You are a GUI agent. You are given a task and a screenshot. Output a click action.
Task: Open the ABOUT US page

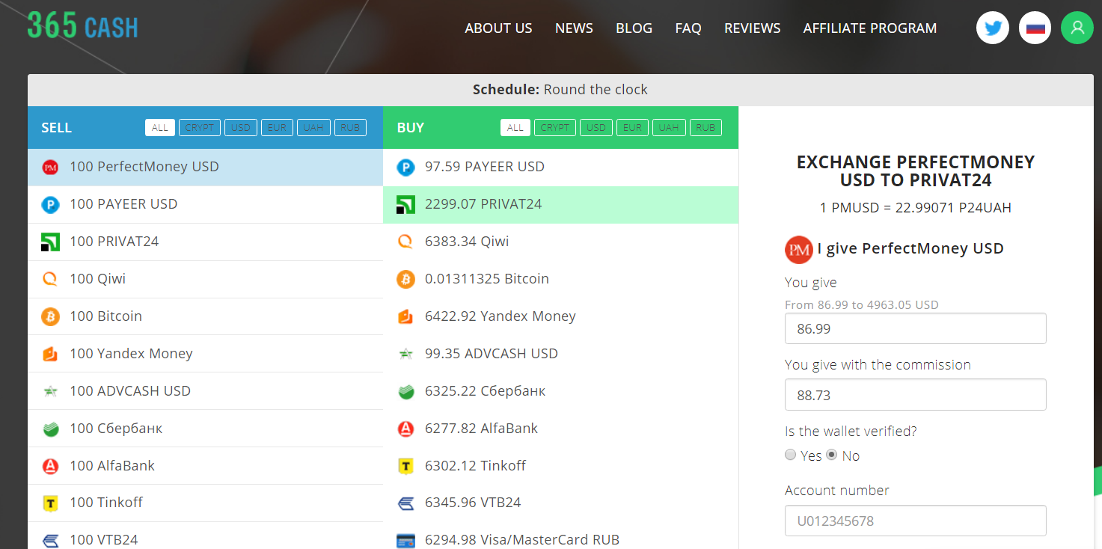click(498, 28)
